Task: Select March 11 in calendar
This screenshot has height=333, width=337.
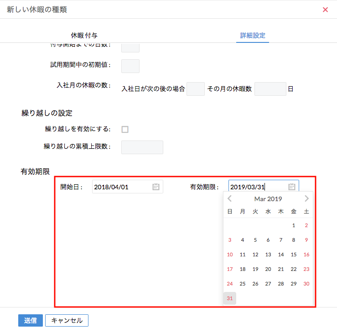Action: [x=243, y=255]
